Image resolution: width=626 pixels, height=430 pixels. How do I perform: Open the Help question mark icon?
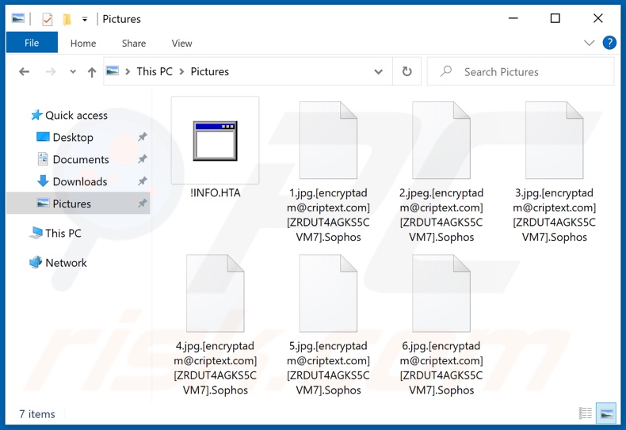coord(609,43)
